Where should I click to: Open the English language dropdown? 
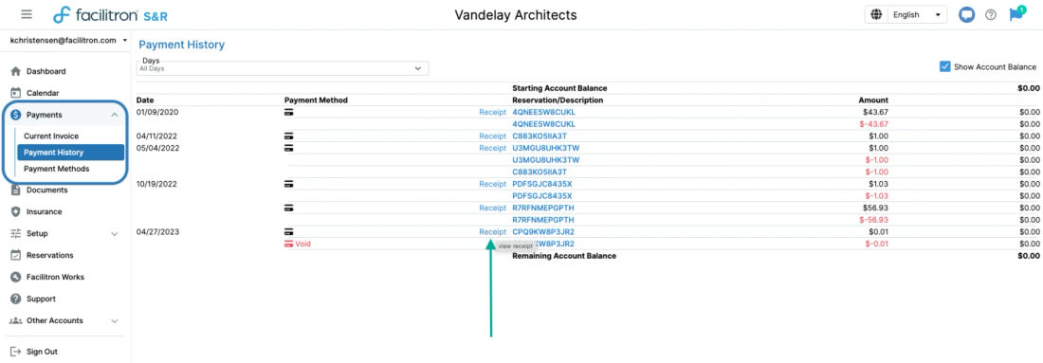click(x=918, y=14)
